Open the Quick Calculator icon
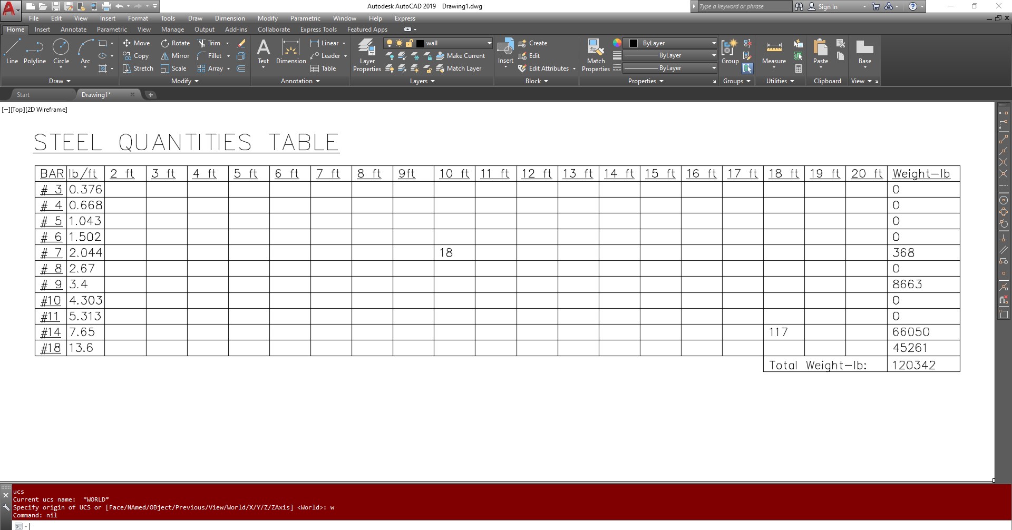 799,68
